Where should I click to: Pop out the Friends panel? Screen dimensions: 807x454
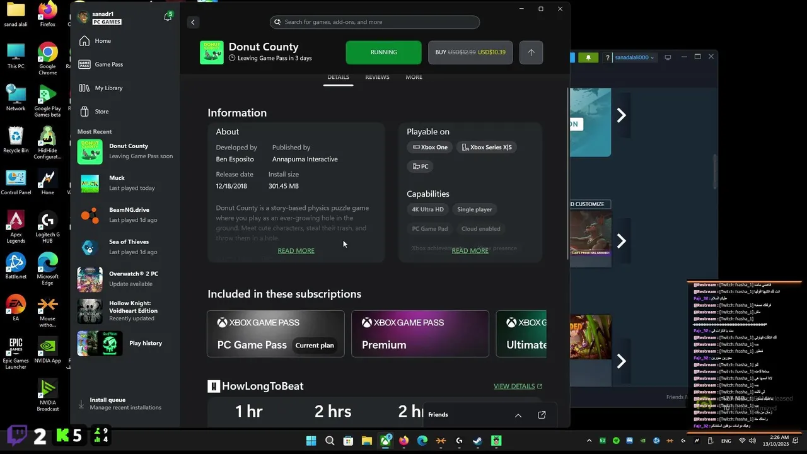point(542,415)
